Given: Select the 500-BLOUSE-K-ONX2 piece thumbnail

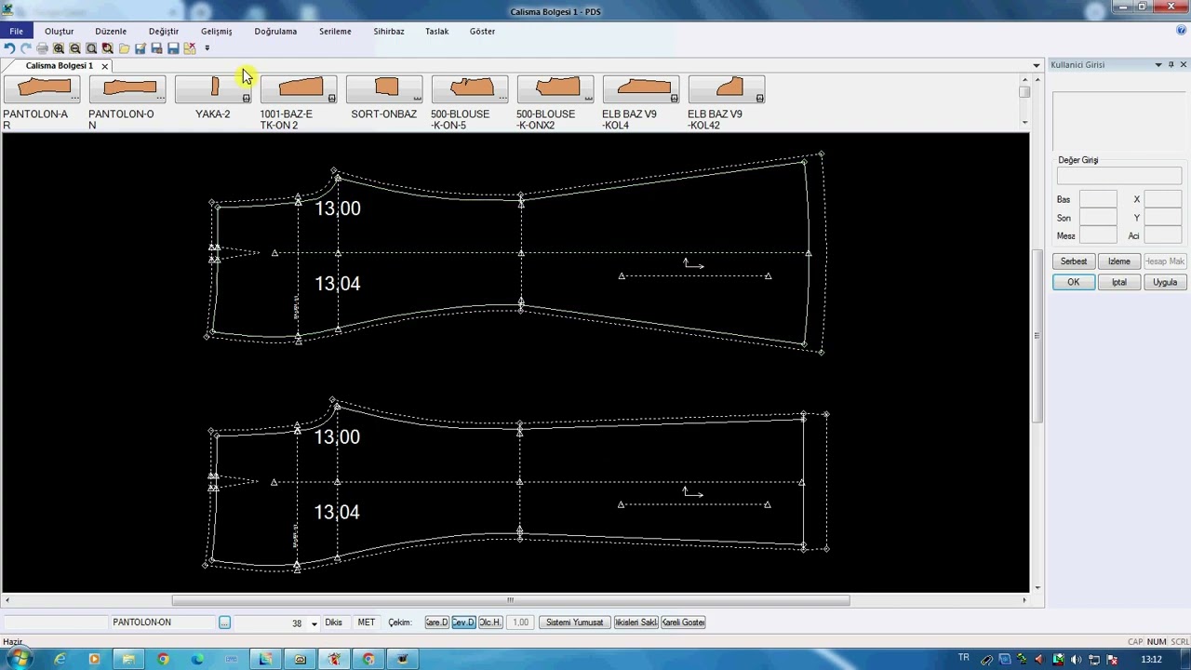Looking at the screenshot, I should 555,89.
